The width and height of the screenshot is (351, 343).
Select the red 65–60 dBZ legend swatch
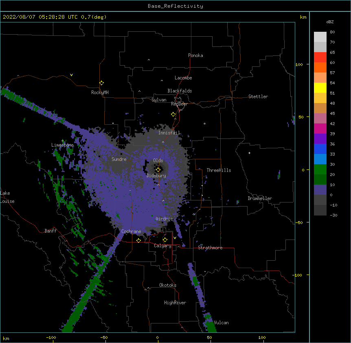pyautogui.click(x=320, y=57)
